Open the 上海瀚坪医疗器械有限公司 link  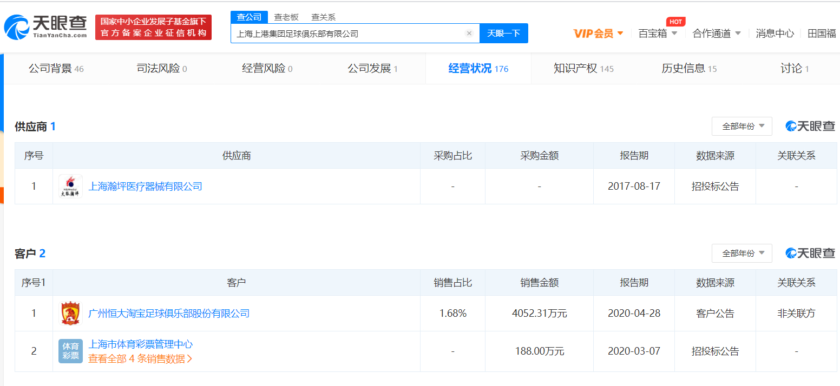coord(145,187)
